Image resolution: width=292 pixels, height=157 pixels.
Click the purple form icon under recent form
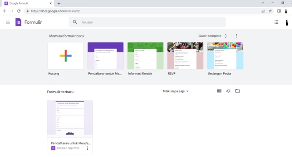pyautogui.click(x=53, y=148)
